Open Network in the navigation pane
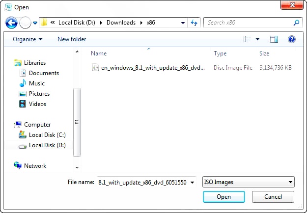This screenshot has height=213, width=307. tap(35, 166)
